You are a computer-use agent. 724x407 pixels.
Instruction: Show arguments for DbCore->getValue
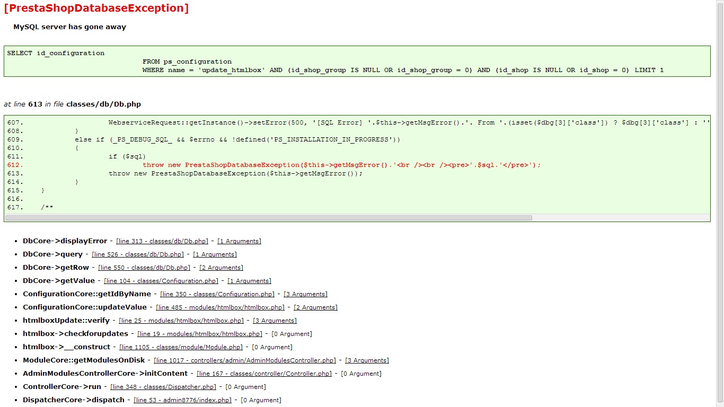point(249,281)
